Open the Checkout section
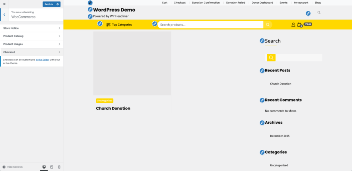 32,52
